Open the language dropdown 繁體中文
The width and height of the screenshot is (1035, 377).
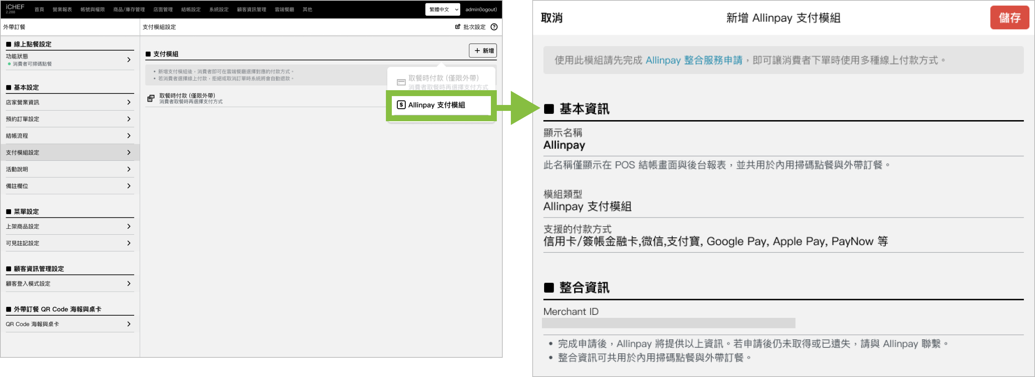(442, 9)
